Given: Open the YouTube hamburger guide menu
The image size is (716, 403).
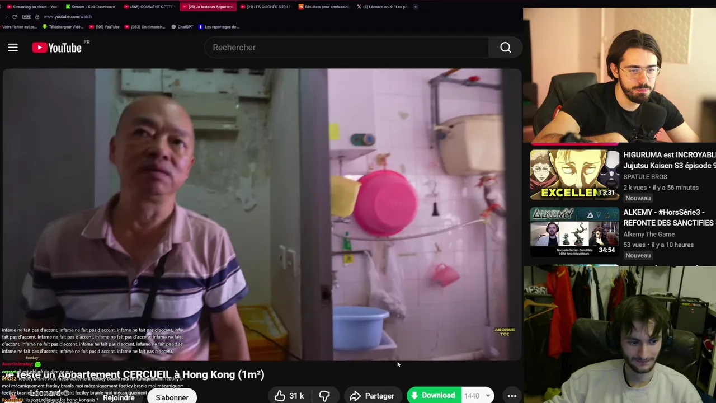Looking at the screenshot, I should (13, 48).
